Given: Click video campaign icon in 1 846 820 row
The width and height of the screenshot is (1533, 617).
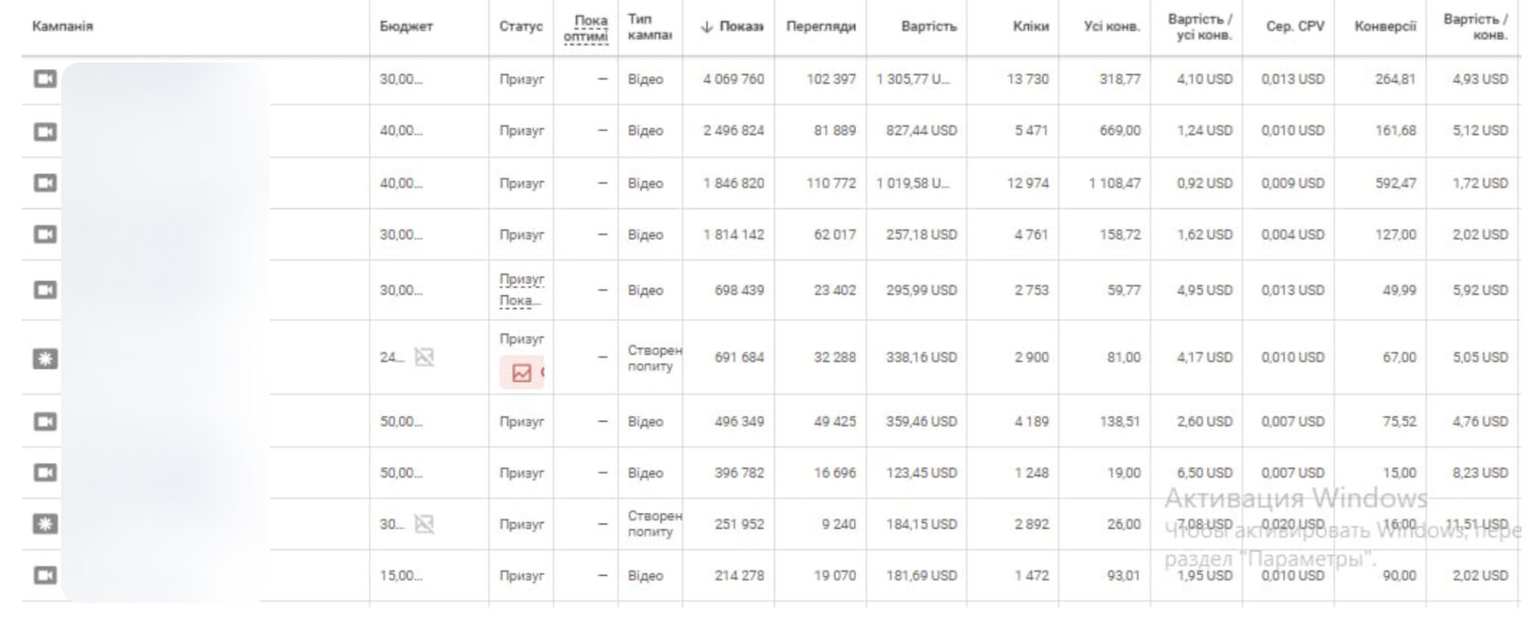Looking at the screenshot, I should click(45, 183).
